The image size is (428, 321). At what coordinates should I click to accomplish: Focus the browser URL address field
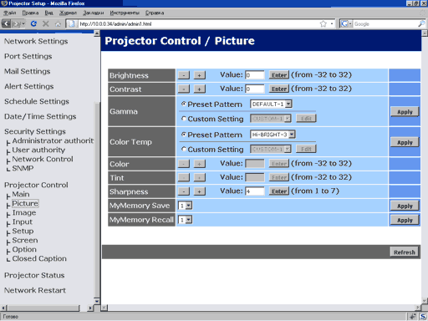(x=198, y=24)
